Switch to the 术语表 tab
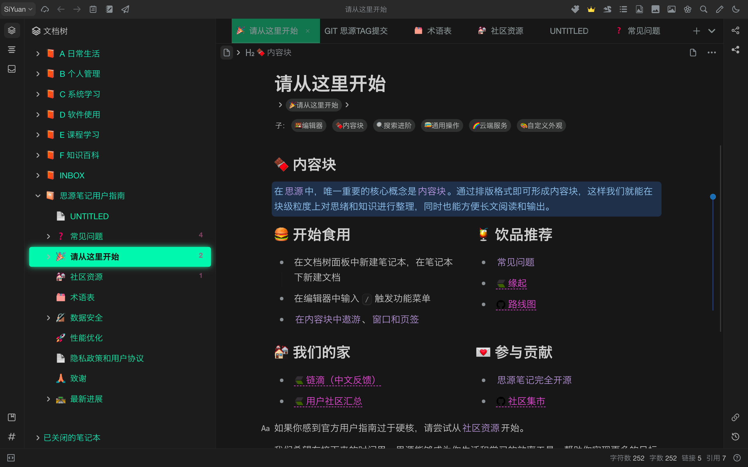Image resolution: width=748 pixels, height=467 pixels. coord(439,31)
